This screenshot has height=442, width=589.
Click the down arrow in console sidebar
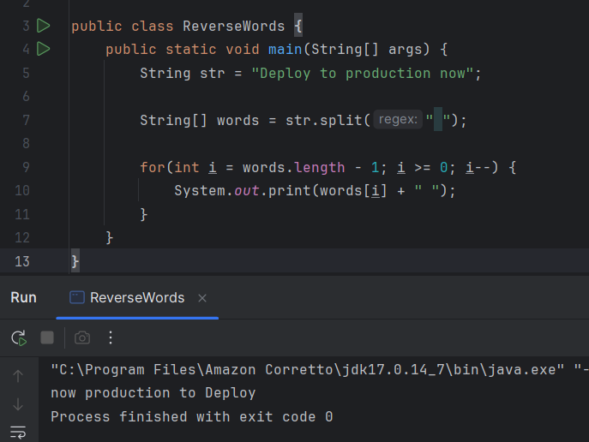[18, 403]
